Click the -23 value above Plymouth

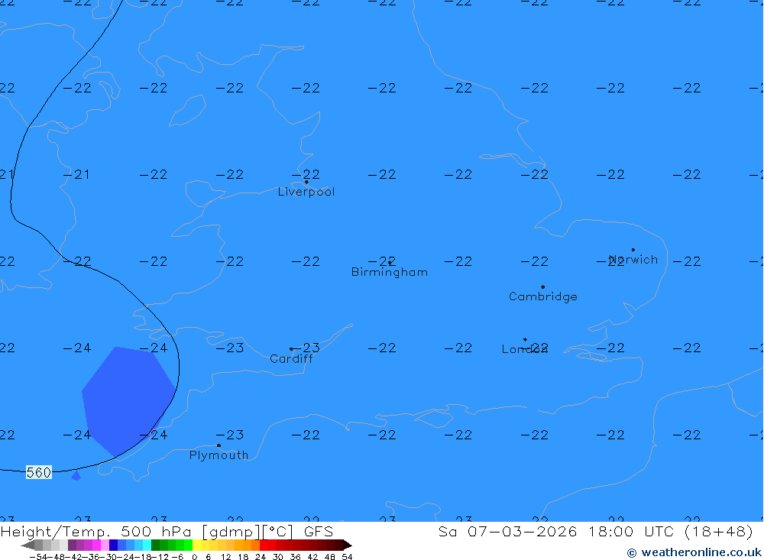click(x=230, y=435)
